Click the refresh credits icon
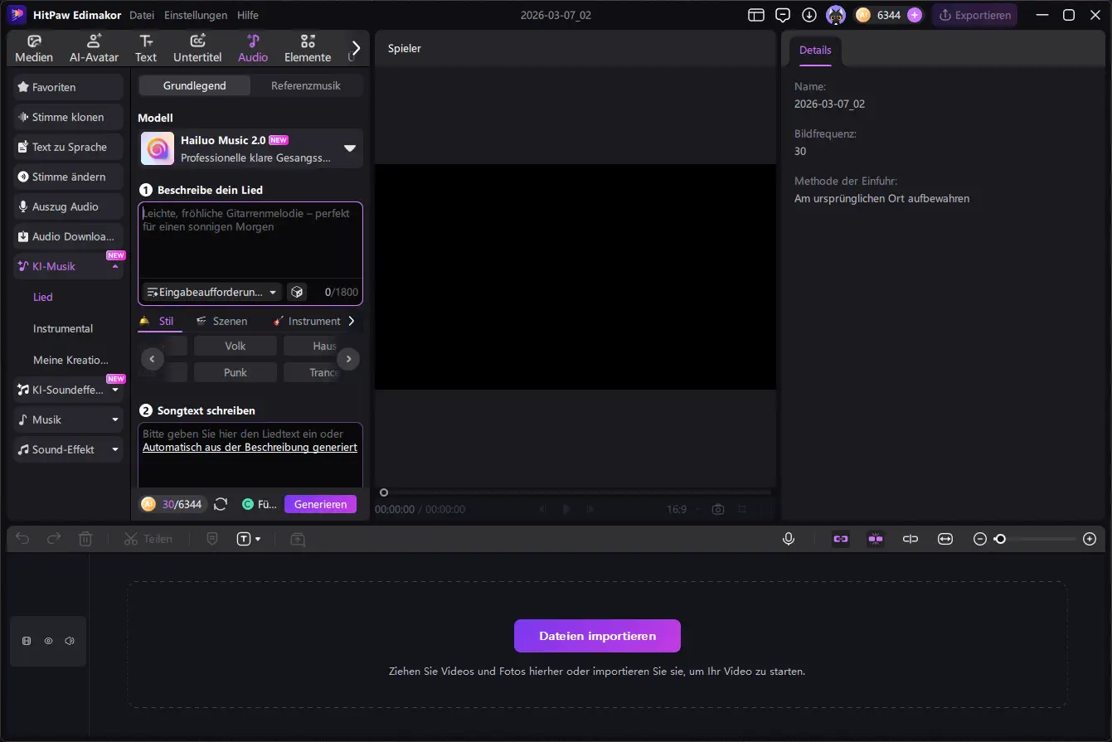This screenshot has height=742, width=1112. [x=221, y=504]
